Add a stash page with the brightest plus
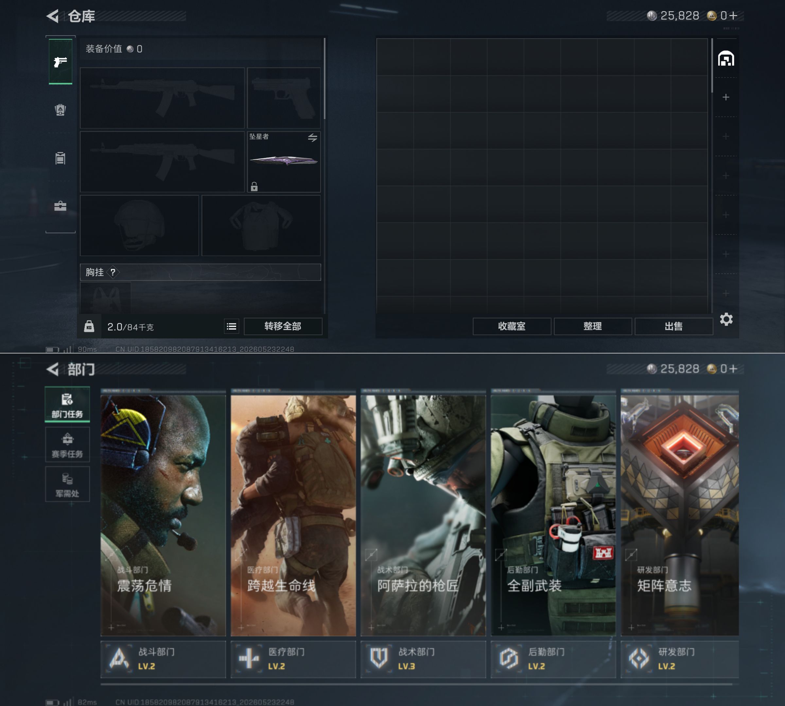 [726, 97]
